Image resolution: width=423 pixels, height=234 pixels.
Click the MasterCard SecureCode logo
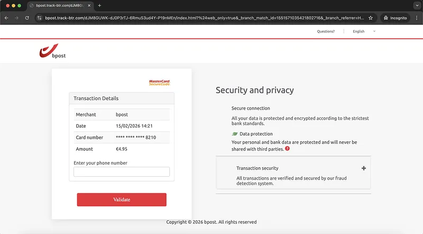[x=160, y=83]
